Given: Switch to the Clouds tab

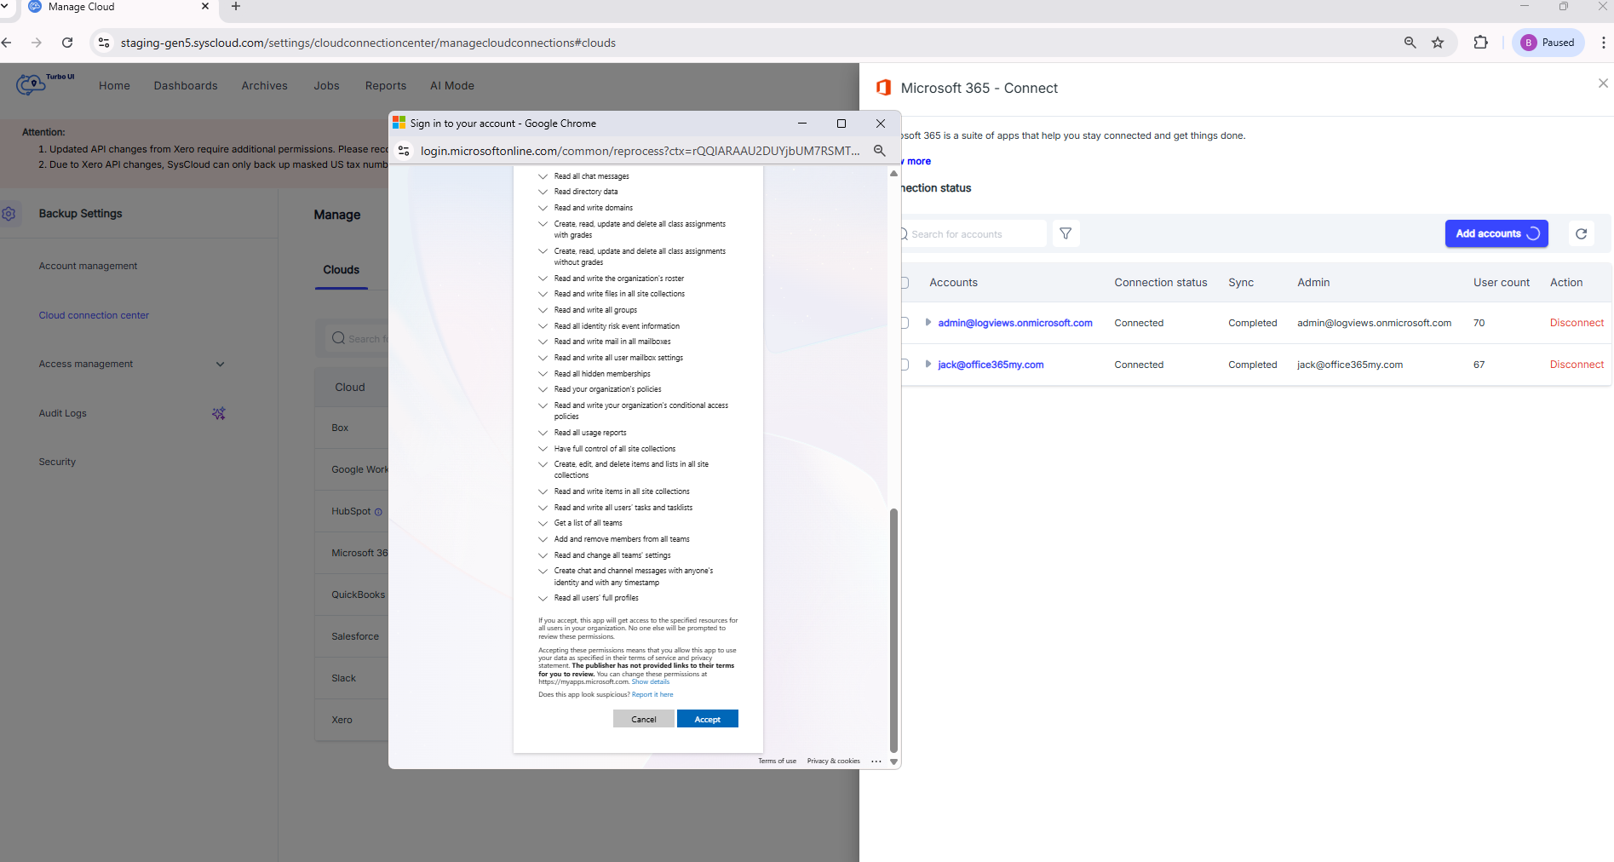Looking at the screenshot, I should pos(341,270).
